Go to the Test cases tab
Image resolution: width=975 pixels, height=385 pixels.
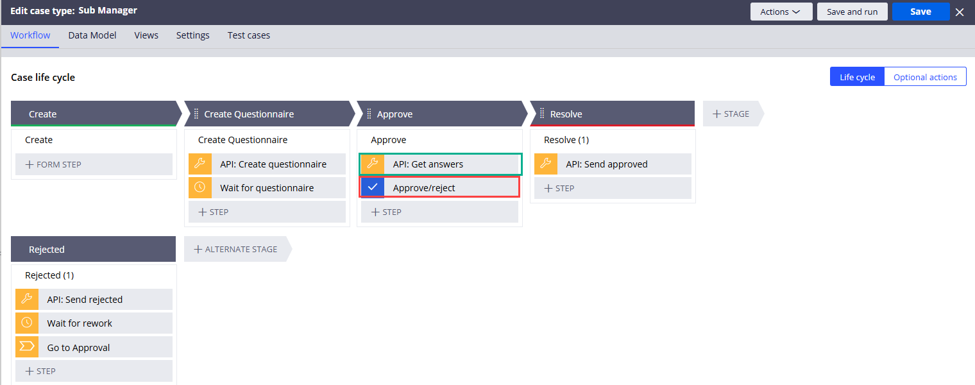(x=249, y=35)
